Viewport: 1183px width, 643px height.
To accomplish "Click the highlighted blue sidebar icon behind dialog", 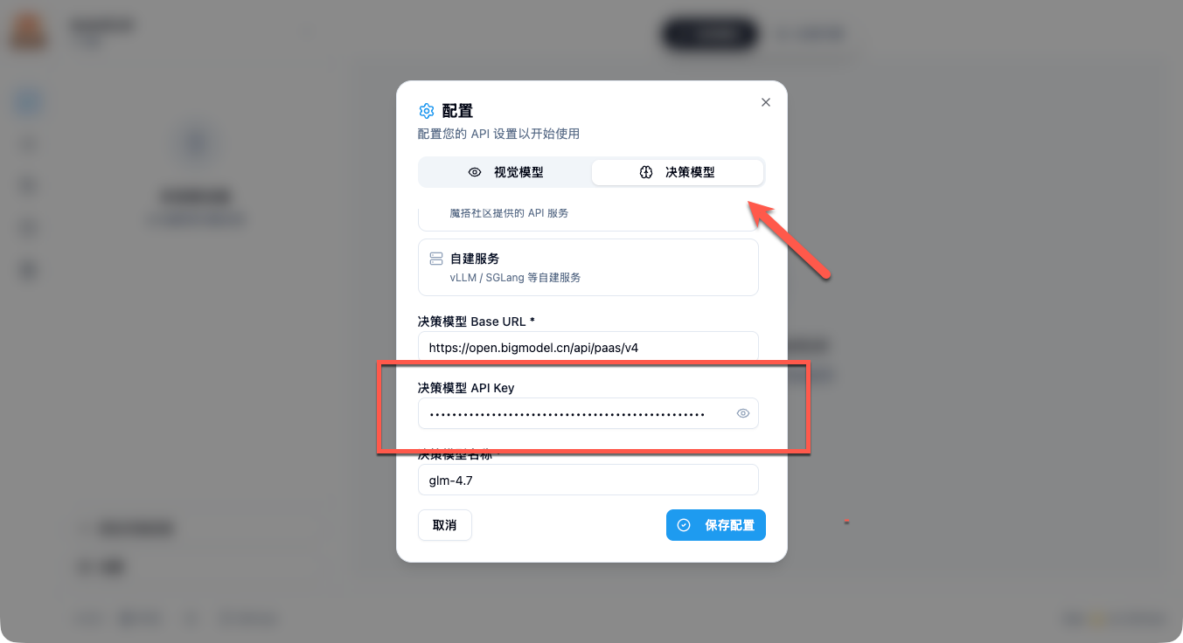I will click(29, 102).
